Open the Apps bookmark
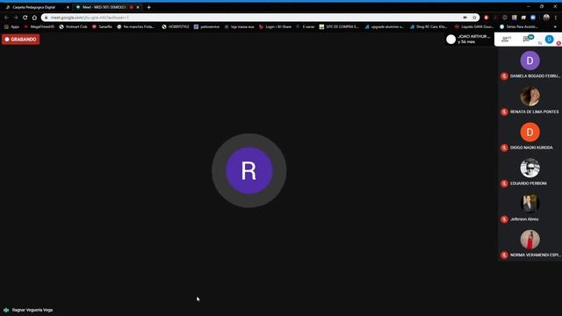This screenshot has width=562, height=316. (x=11, y=26)
